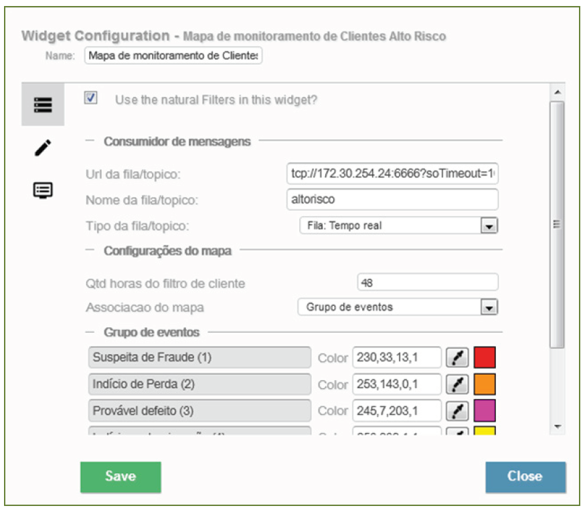Viewport: 587px width, 510px height.
Task: Click eyedropper for Indício de Perda color
Action: click(x=456, y=384)
